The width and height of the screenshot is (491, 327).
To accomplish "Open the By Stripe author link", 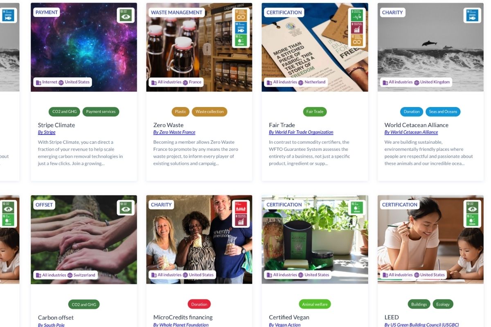I will coord(47,132).
